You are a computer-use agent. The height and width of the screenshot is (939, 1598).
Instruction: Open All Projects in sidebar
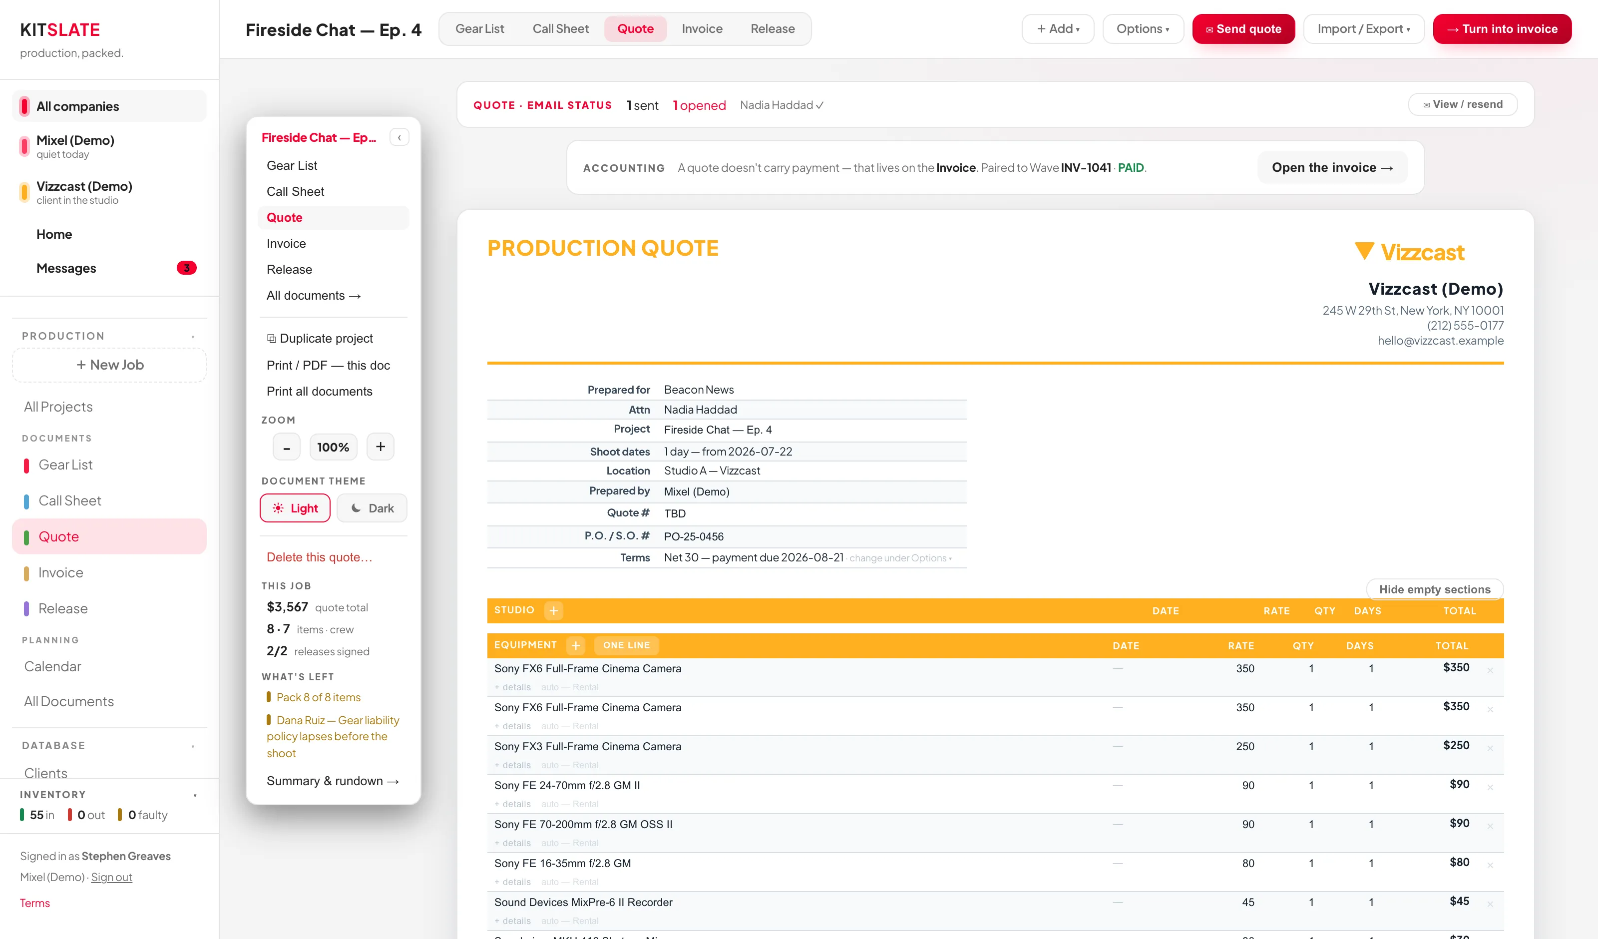click(58, 407)
